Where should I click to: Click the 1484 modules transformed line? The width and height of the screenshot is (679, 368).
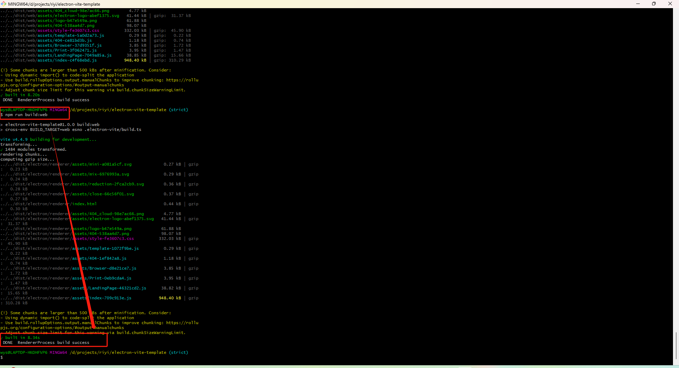coord(34,149)
